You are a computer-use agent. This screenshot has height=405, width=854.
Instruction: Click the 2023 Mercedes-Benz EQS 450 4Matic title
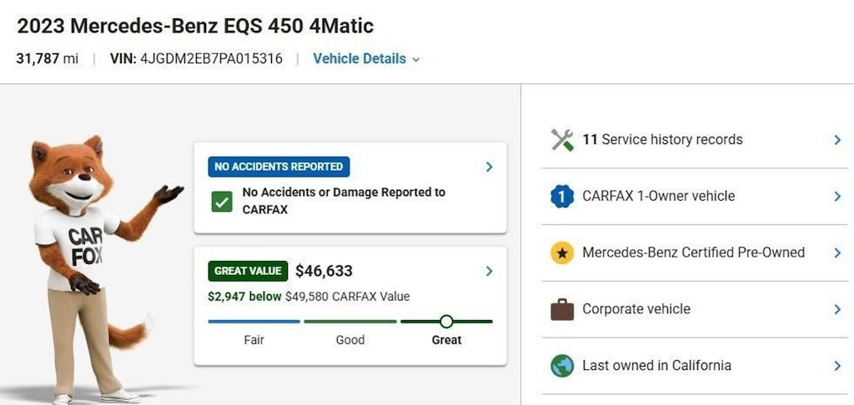pyautogui.click(x=195, y=26)
